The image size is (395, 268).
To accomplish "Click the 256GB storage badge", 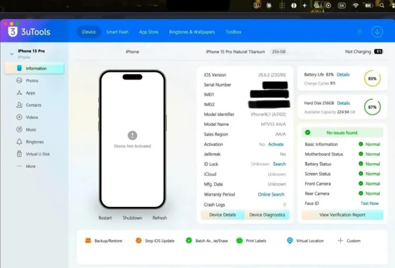I will point(279,51).
